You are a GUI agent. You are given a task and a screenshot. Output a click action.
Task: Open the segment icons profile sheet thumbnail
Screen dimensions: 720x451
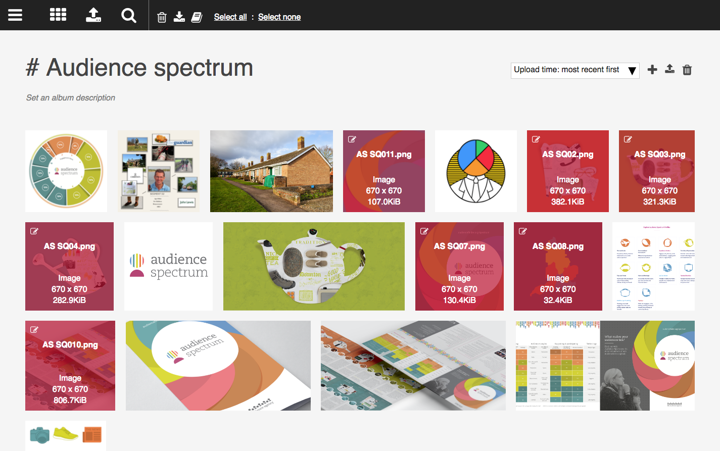(x=653, y=266)
